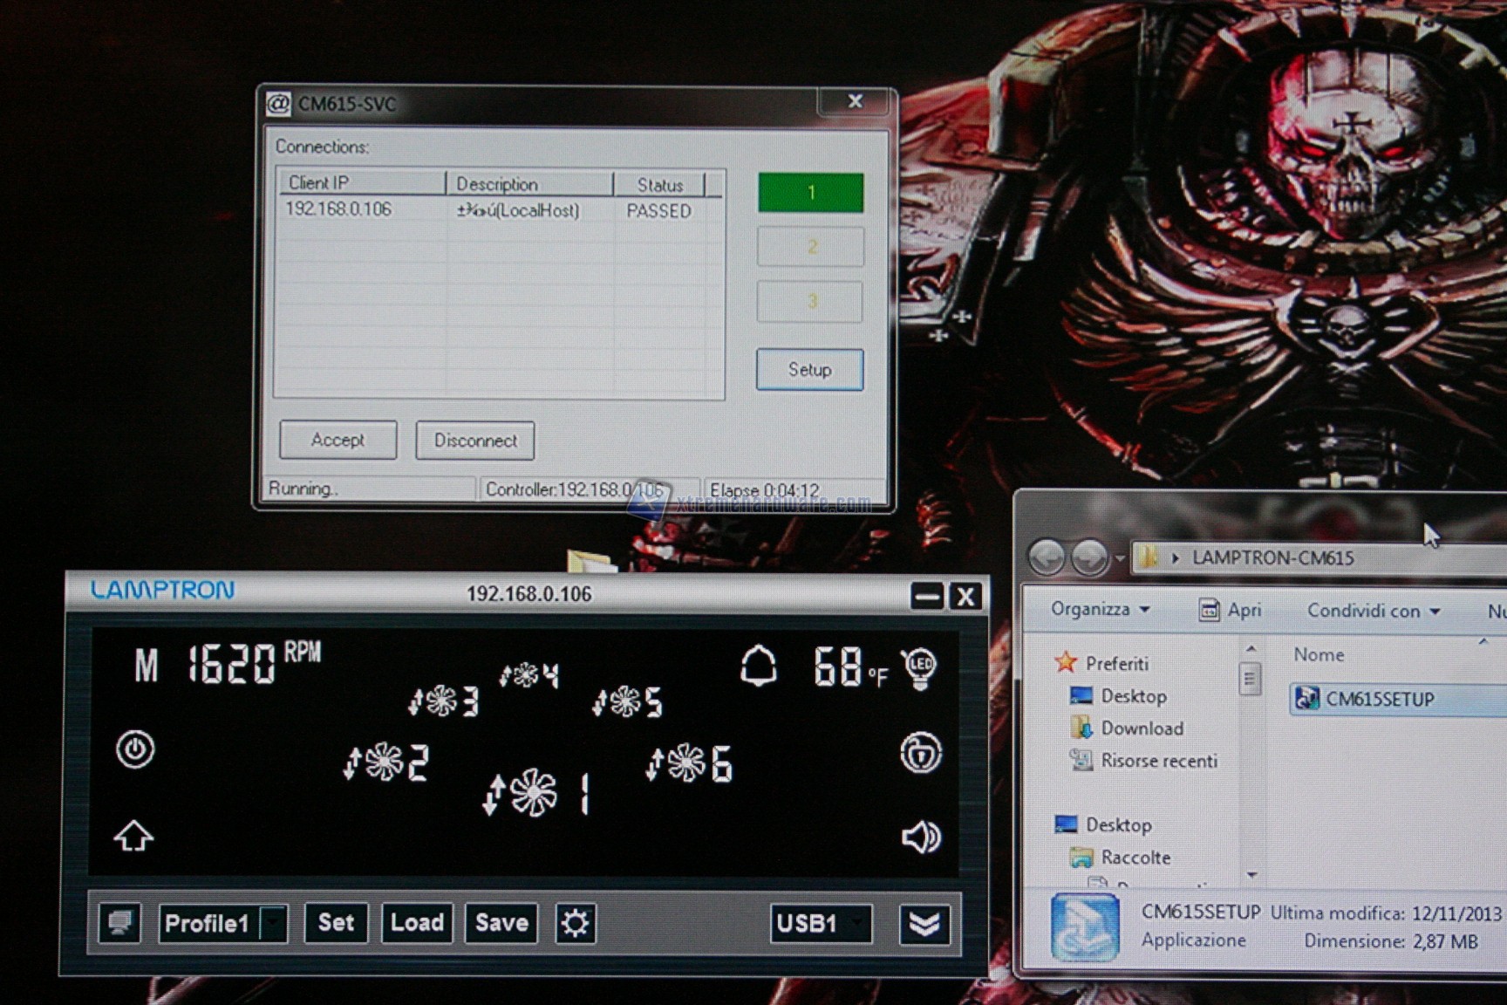Viewport: 1507px width, 1005px height.
Task: Select fan 3 icon
Action: [x=441, y=701]
